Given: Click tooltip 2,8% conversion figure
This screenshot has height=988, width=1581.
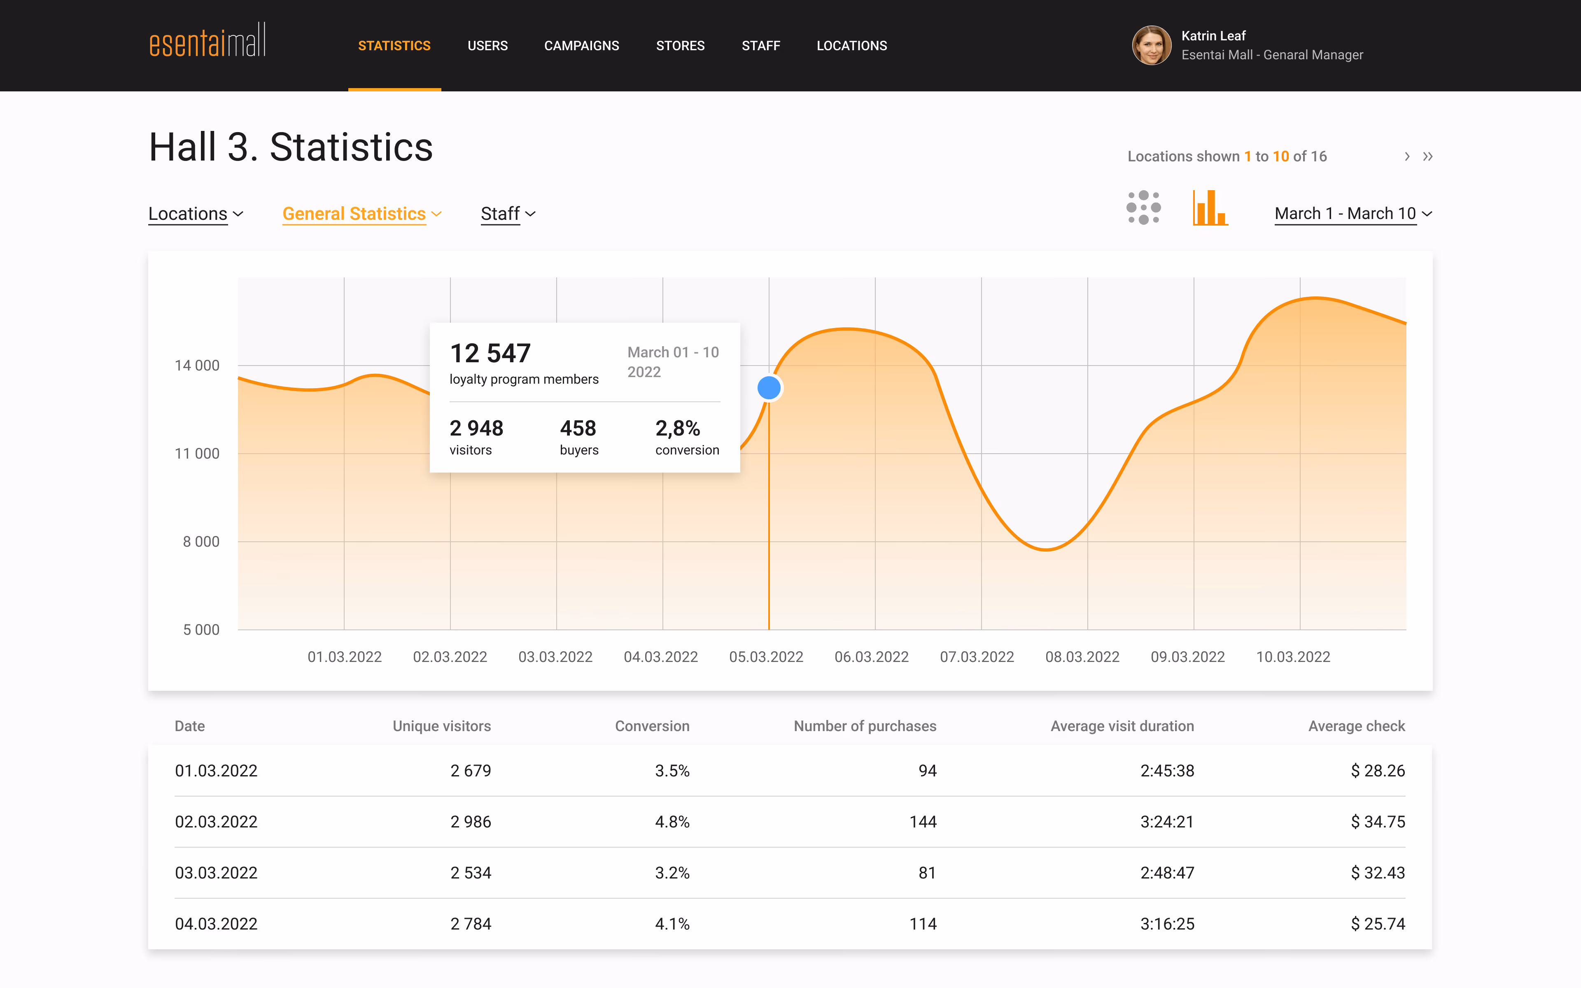Looking at the screenshot, I should [x=677, y=428].
